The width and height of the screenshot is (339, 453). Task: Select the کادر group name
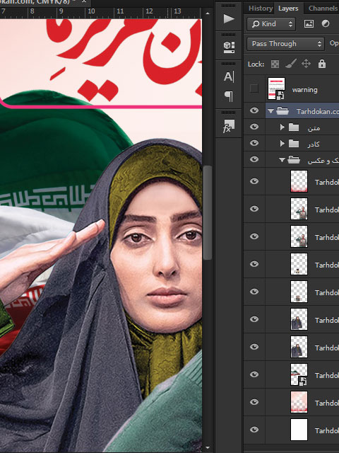(x=313, y=144)
